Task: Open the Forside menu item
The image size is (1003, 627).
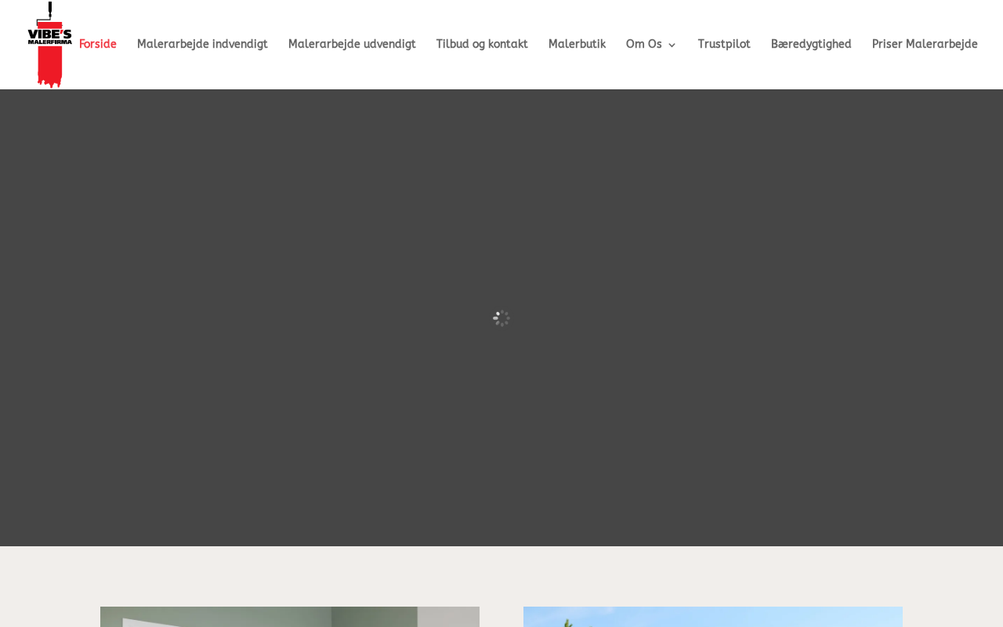Action: pyautogui.click(x=98, y=45)
